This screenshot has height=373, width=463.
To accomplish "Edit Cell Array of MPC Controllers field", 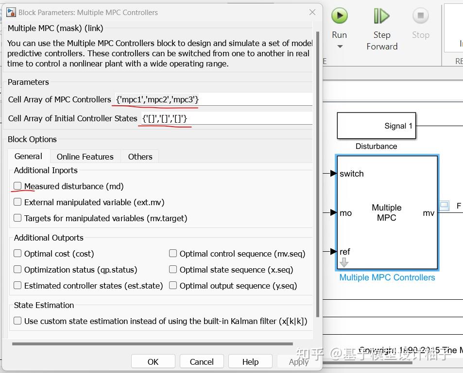I will point(213,99).
